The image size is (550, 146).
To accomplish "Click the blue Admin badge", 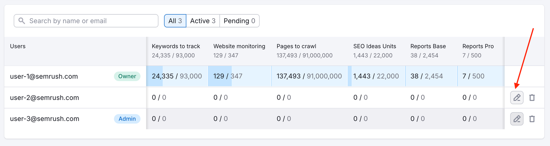I will click(x=127, y=119).
